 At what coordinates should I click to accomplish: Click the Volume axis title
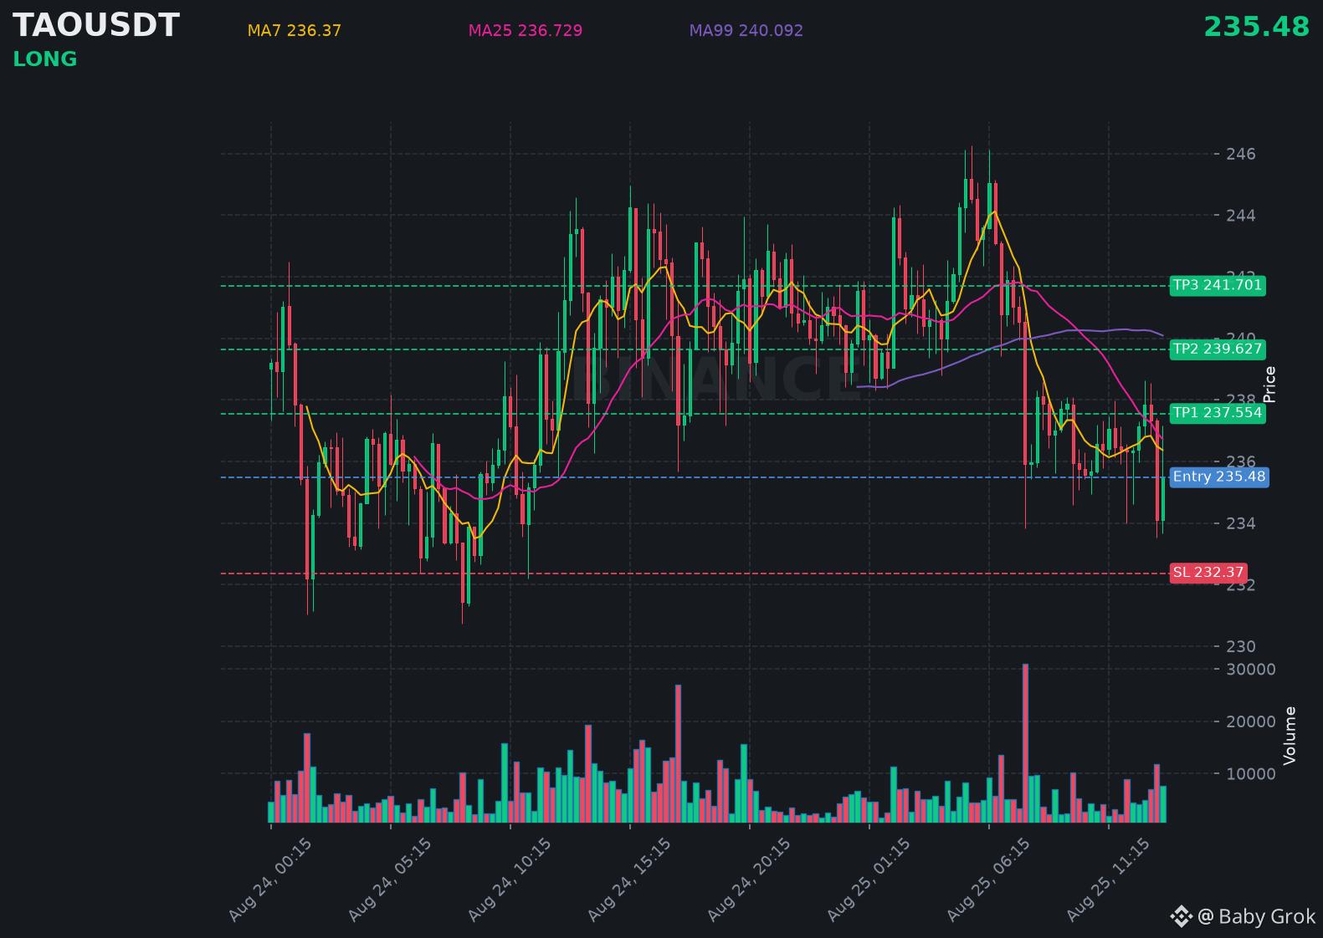point(1290,736)
